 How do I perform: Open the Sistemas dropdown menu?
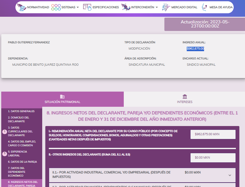click(x=70, y=7)
